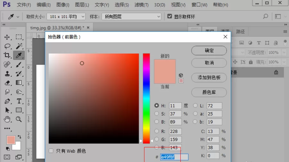Viewport: 289px width, 162px height.
Task: Select the Magic Wand tool
Action: [19, 46]
